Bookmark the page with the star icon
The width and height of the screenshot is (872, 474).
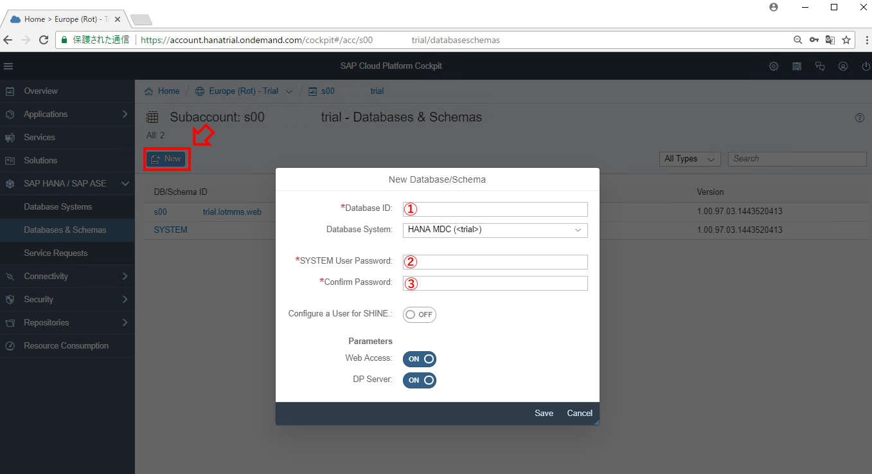point(846,40)
